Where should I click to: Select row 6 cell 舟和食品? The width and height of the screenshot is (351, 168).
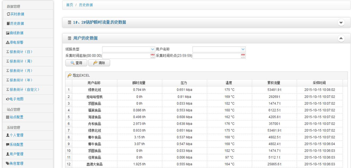[x=95, y=124]
